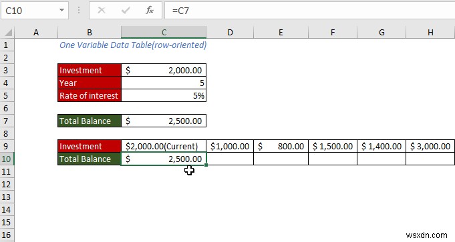
Task: Click the formula bar showing =C7
Action: [309, 11]
